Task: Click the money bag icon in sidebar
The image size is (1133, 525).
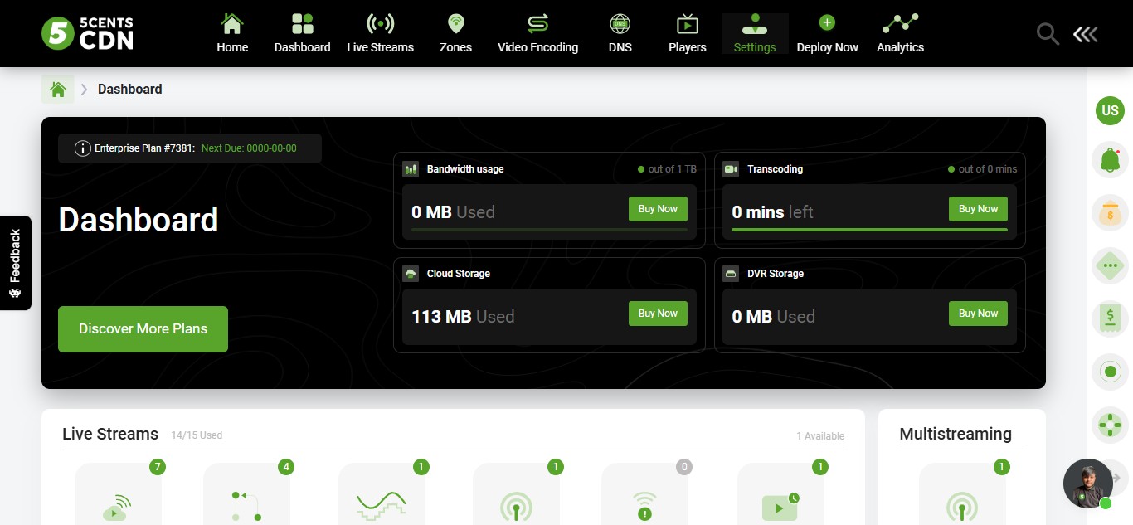Action: click(1110, 213)
